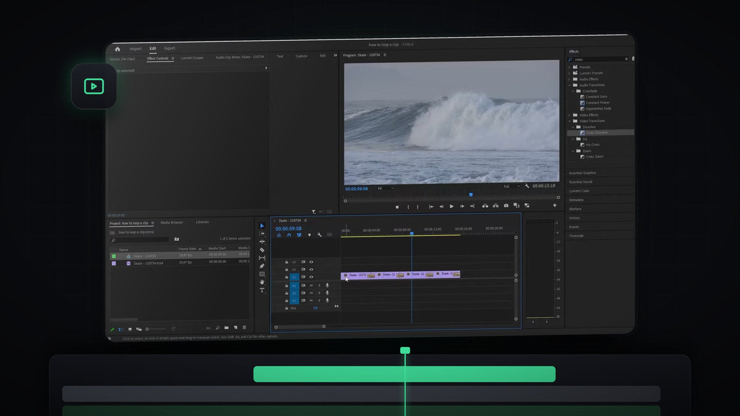Switch Project panel to icon view
The width and height of the screenshot is (740, 416).
point(129,329)
